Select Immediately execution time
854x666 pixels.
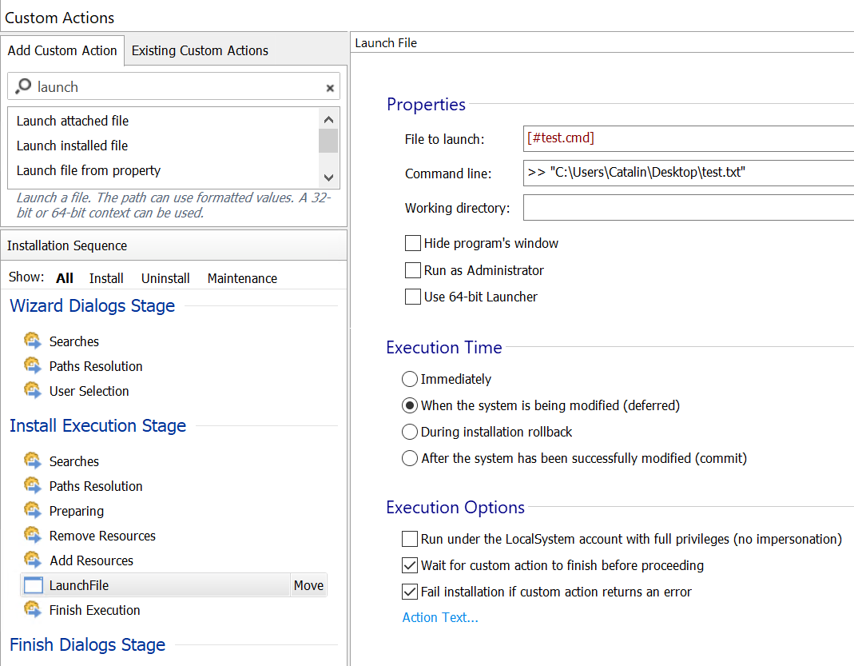410,379
